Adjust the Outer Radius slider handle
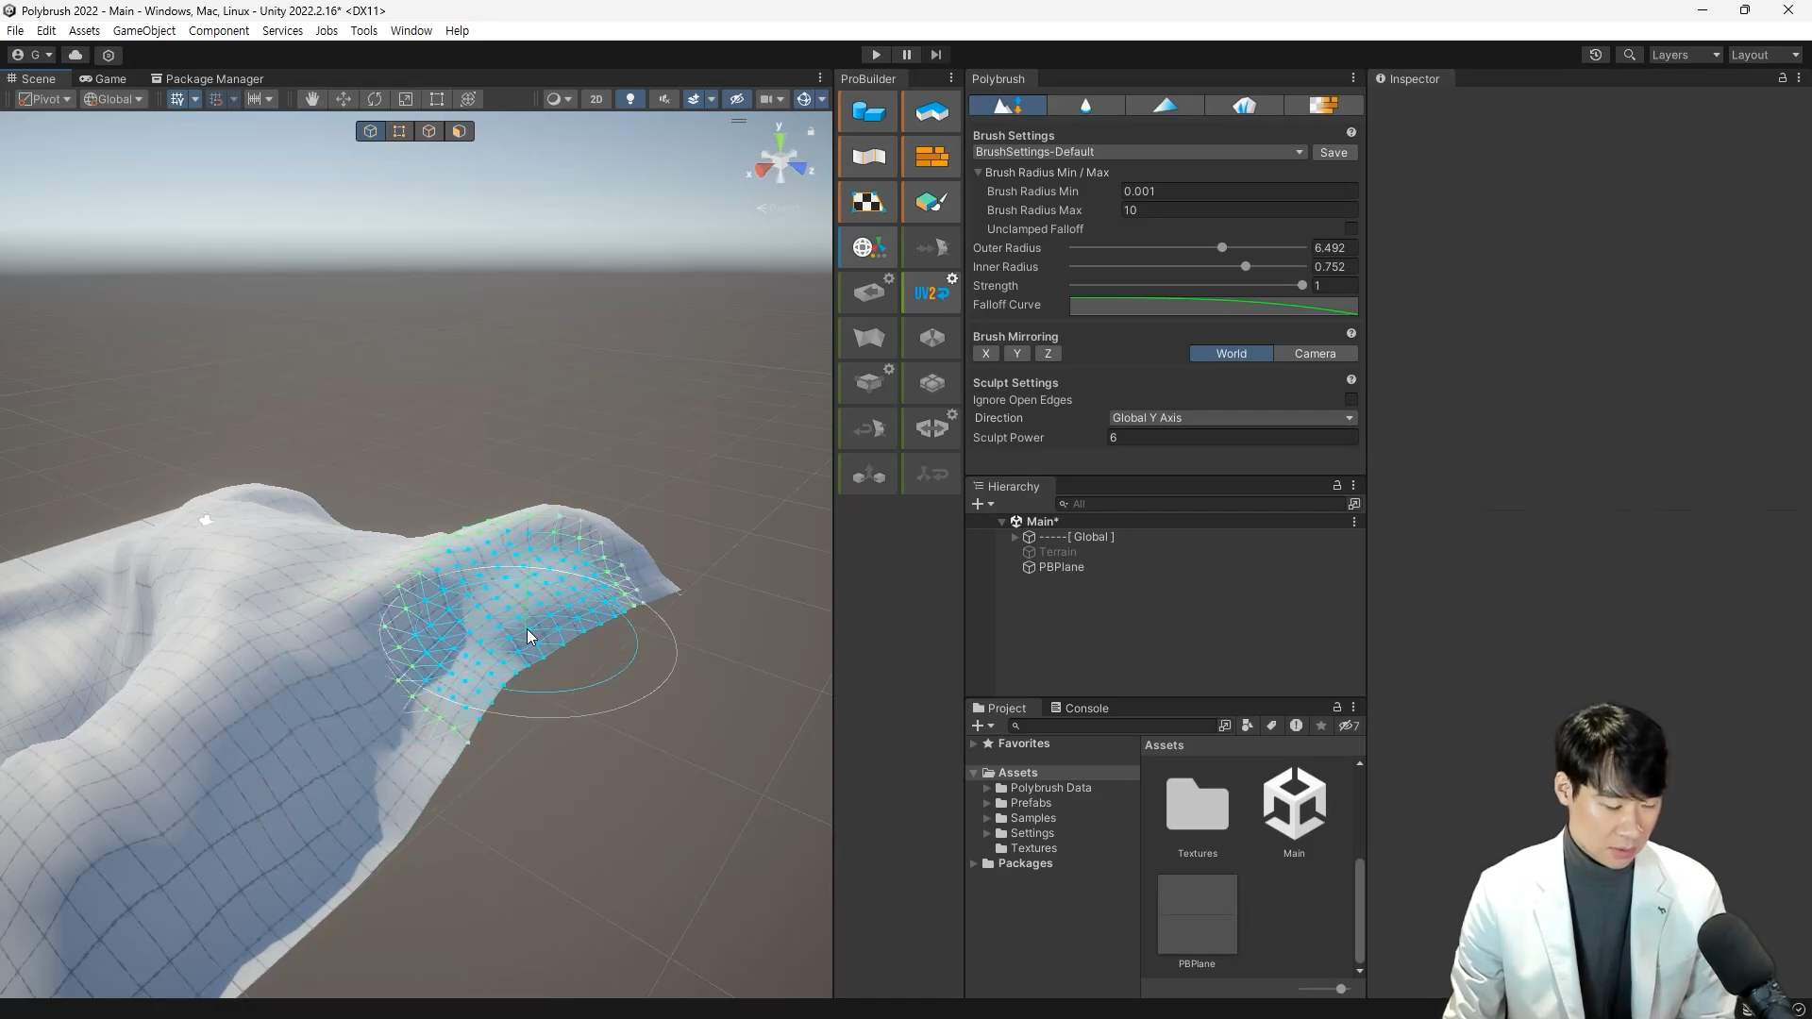The image size is (1812, 1019). (x=1222, y=248)
